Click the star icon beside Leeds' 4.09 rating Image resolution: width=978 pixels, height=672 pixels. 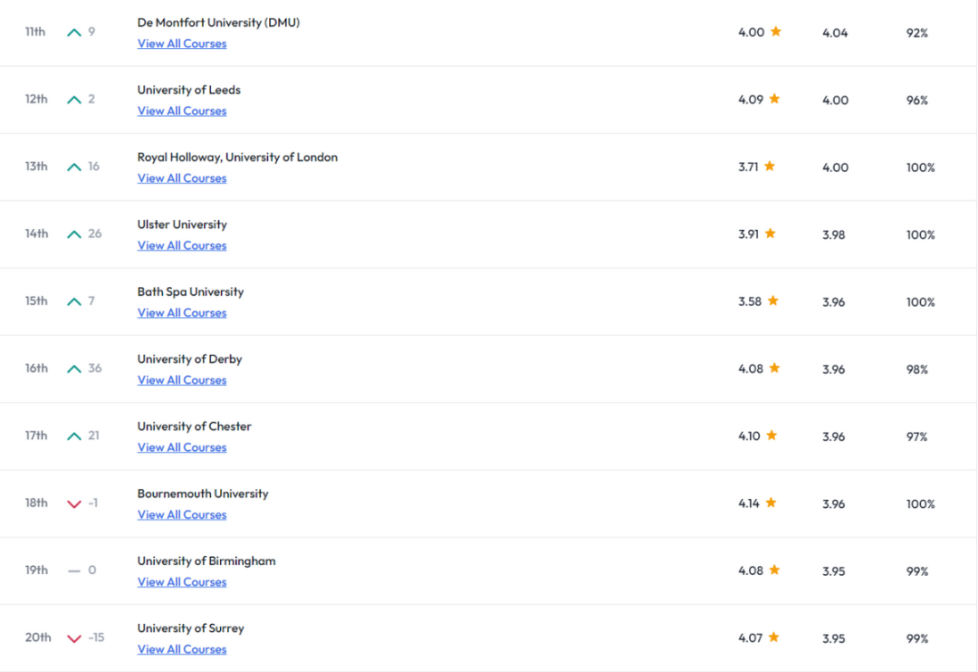tap(774, 99)
